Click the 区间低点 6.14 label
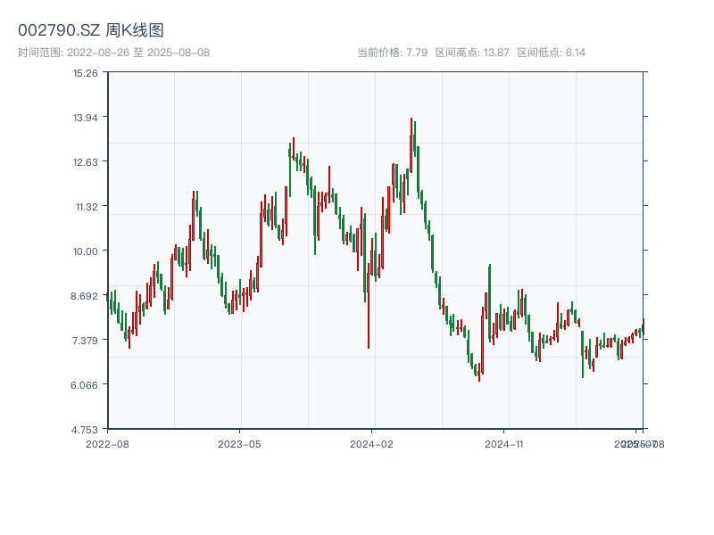The height and width of the screenshot is (535, 714). click(x=551, y=53)
